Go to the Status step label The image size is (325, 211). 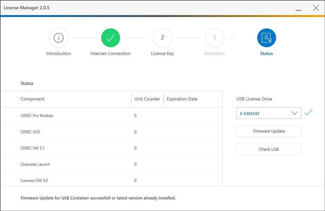pyautogui.click(x=266, y=54)
